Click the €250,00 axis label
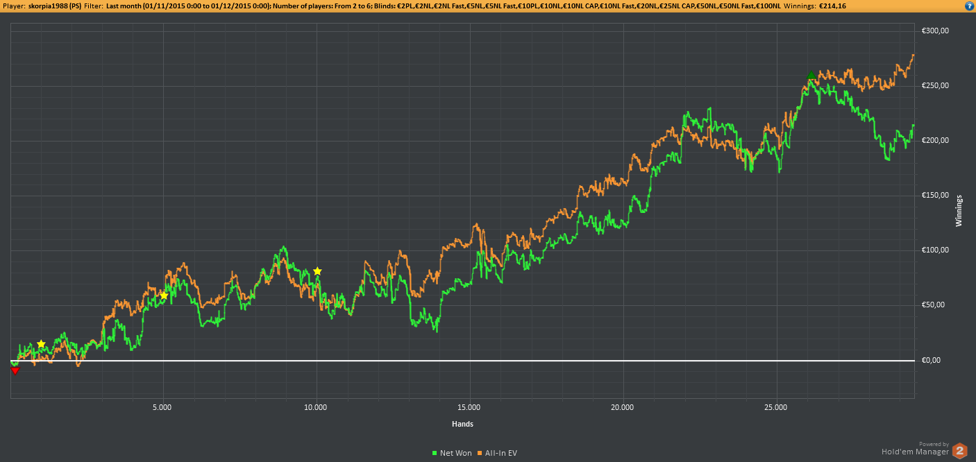This screenshot has width=976, height=462. (935, 85)
